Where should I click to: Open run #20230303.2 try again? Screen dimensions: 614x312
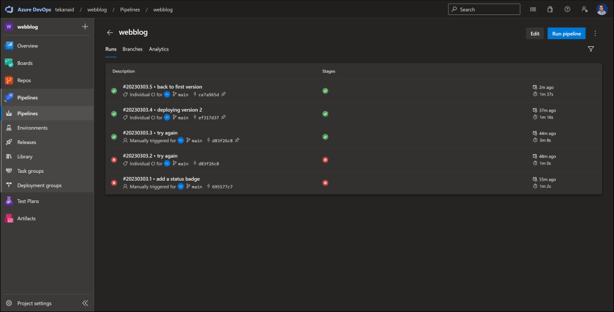(150, 155)
